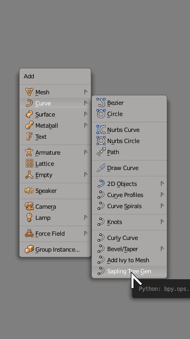The width and height of the screenshot is (190, 339).
Task: Click the Knots icon
Action: 101,222
